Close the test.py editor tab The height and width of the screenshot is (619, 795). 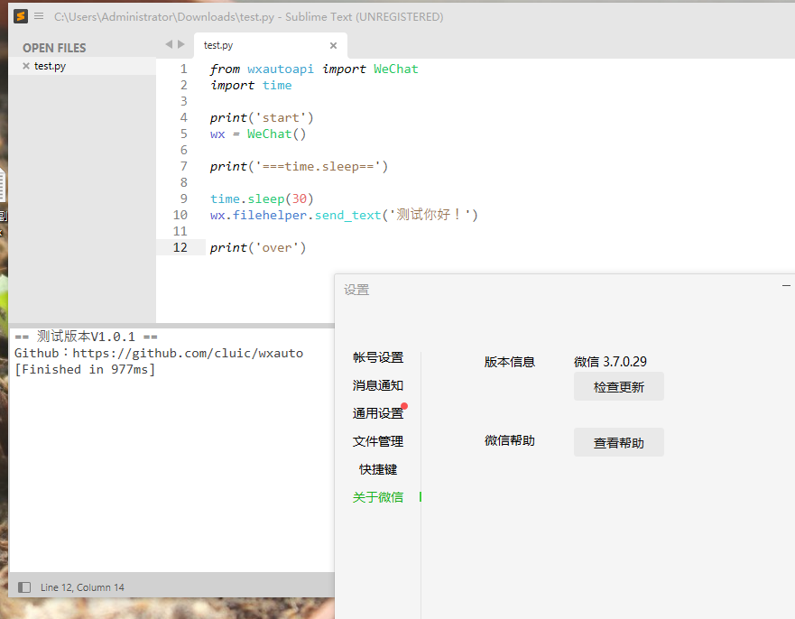tap(333, 45)
